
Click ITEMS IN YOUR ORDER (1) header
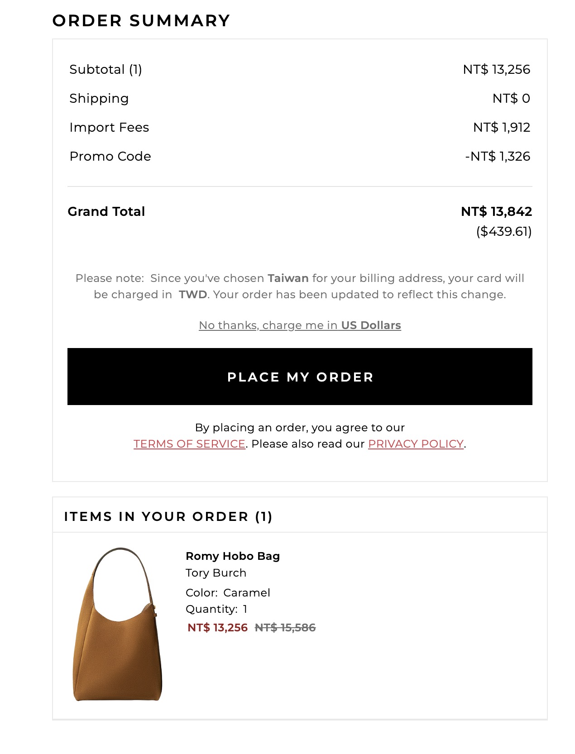[x=168, y=516]
